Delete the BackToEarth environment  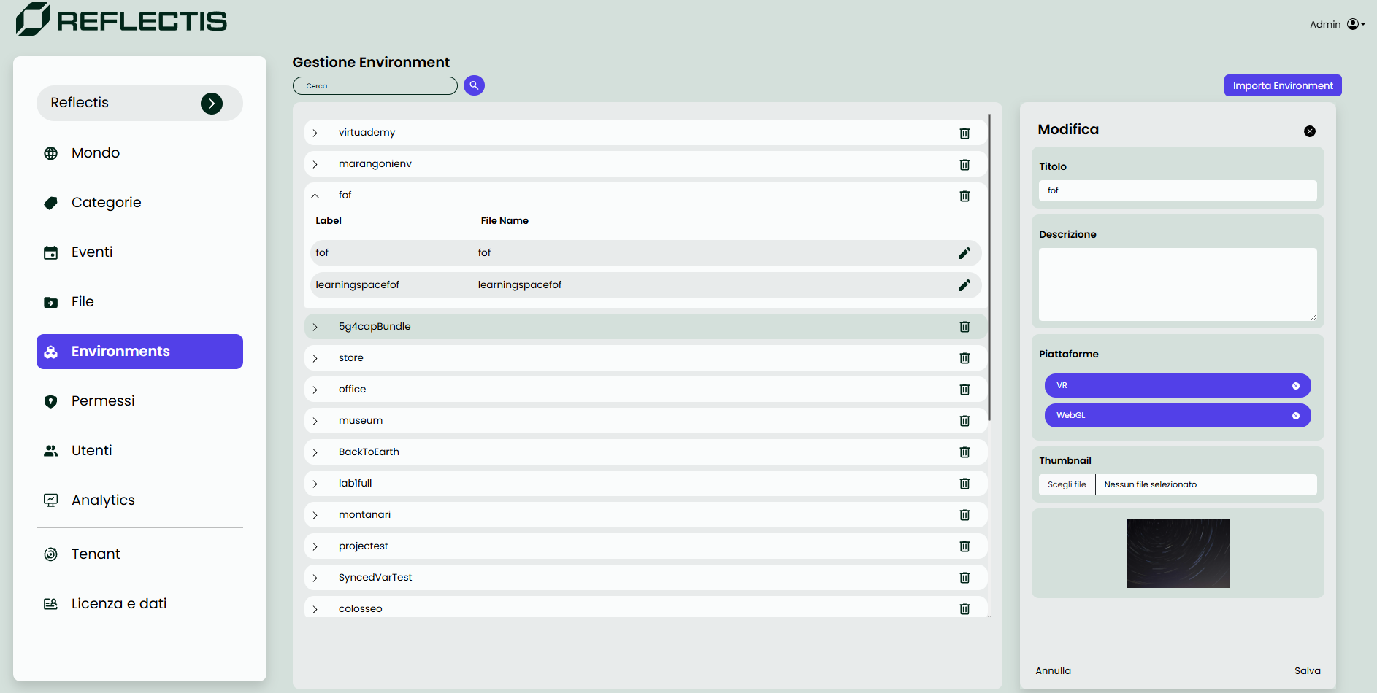(964, 452)
